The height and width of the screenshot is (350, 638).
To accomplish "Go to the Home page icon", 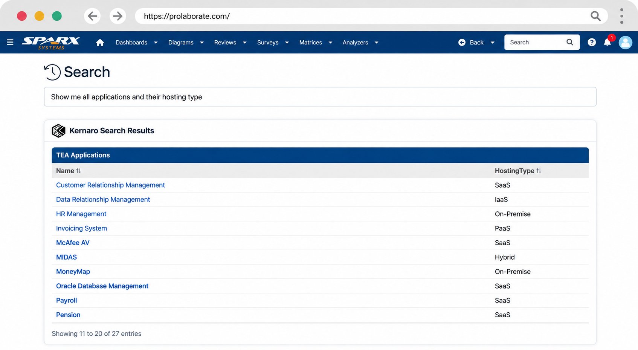I will coord(100,43).
